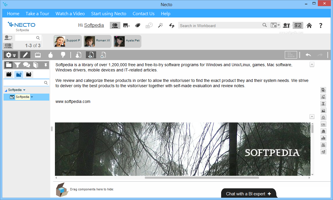
Task: Click the redo arrow
Action: pos(320,55)
